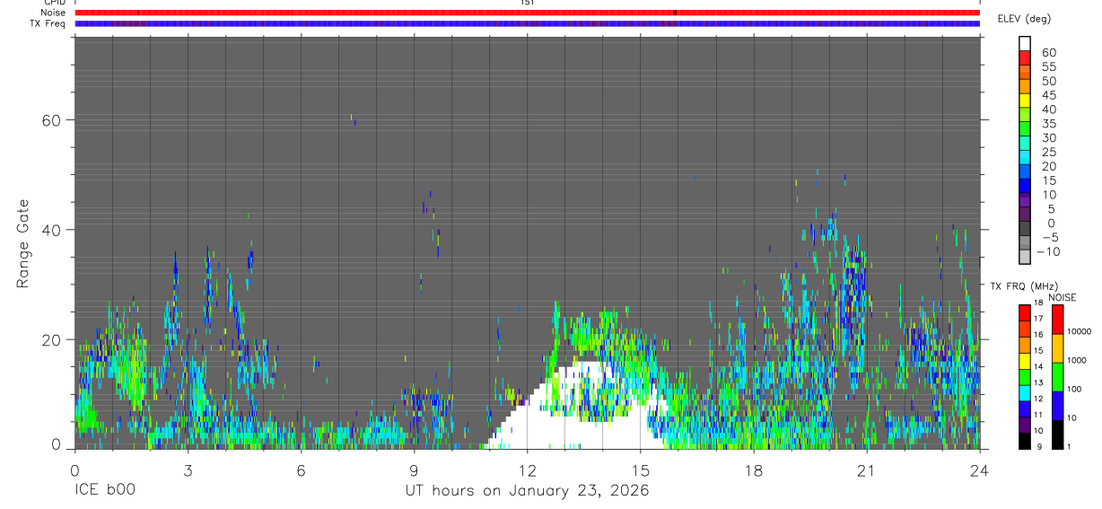Click the '6' hour tick on the x-axis
Image resolution: width=1102 pixels, height=509 pixels.
point(301,470)
